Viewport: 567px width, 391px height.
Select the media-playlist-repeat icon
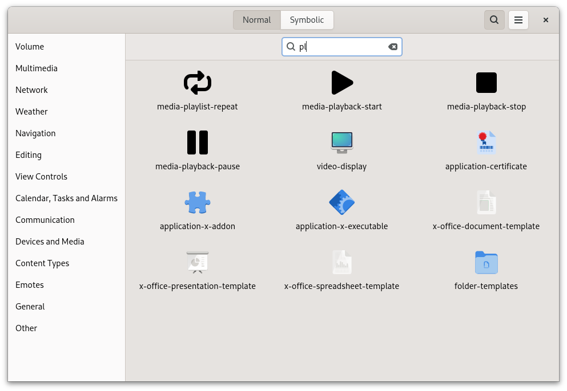(198, 83)
